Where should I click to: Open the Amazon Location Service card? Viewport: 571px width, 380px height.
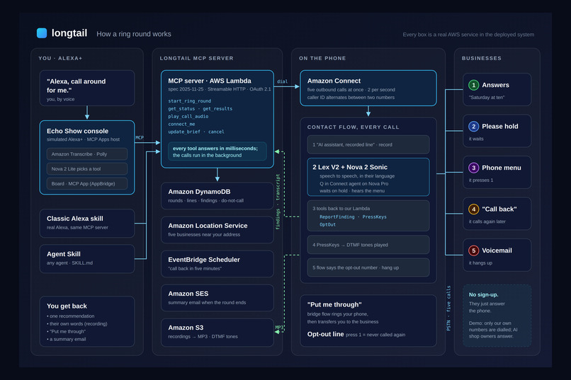(217, 230)
